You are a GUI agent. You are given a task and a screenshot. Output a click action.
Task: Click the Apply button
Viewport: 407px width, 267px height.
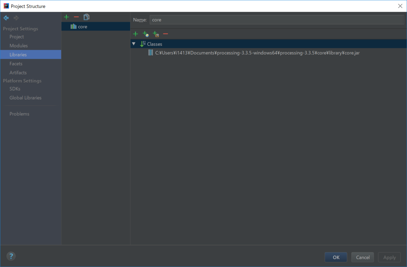click(390, 257)
